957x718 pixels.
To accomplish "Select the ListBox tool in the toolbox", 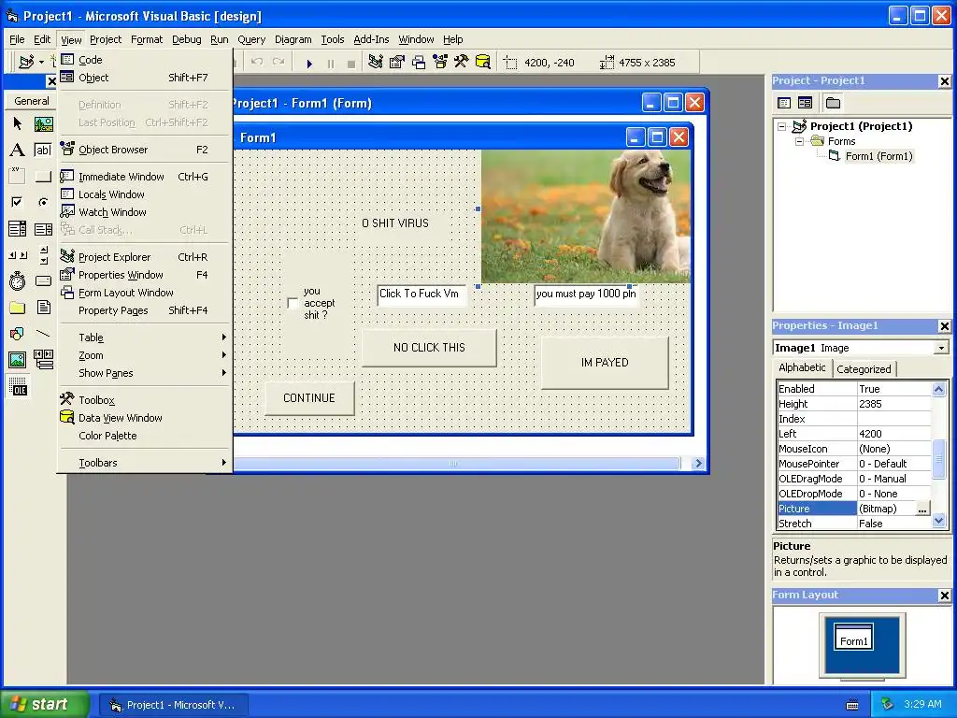I will (x=43, y=229).
